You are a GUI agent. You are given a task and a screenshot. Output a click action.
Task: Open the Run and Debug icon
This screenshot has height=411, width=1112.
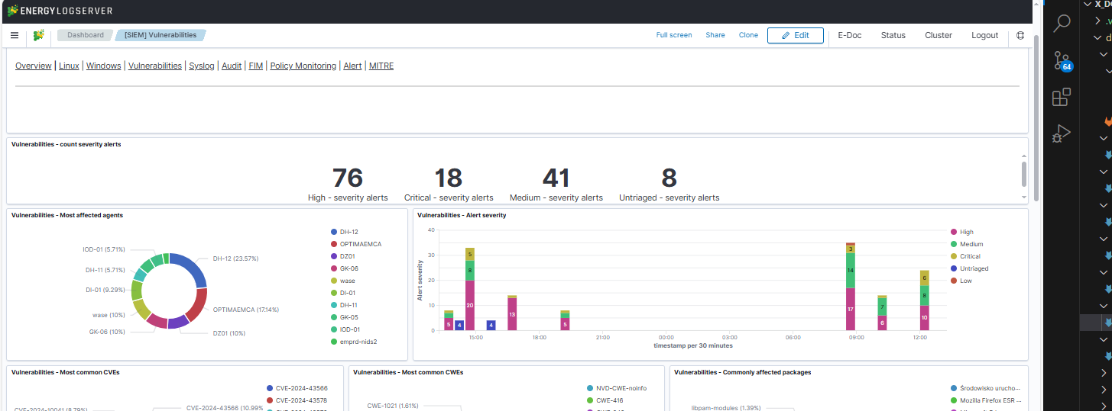(1061, 133)
